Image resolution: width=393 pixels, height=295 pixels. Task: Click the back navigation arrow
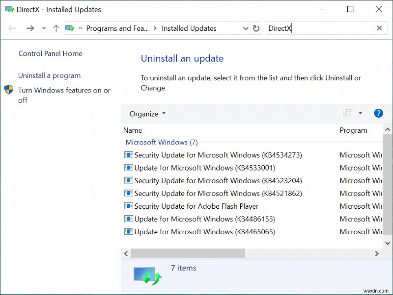pyautogui.click(x=12, y=28)
